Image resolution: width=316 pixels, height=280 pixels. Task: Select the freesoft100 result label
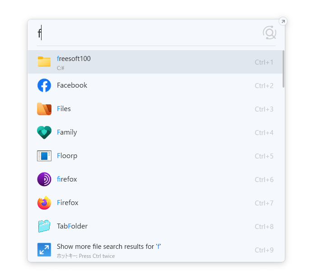74,59
